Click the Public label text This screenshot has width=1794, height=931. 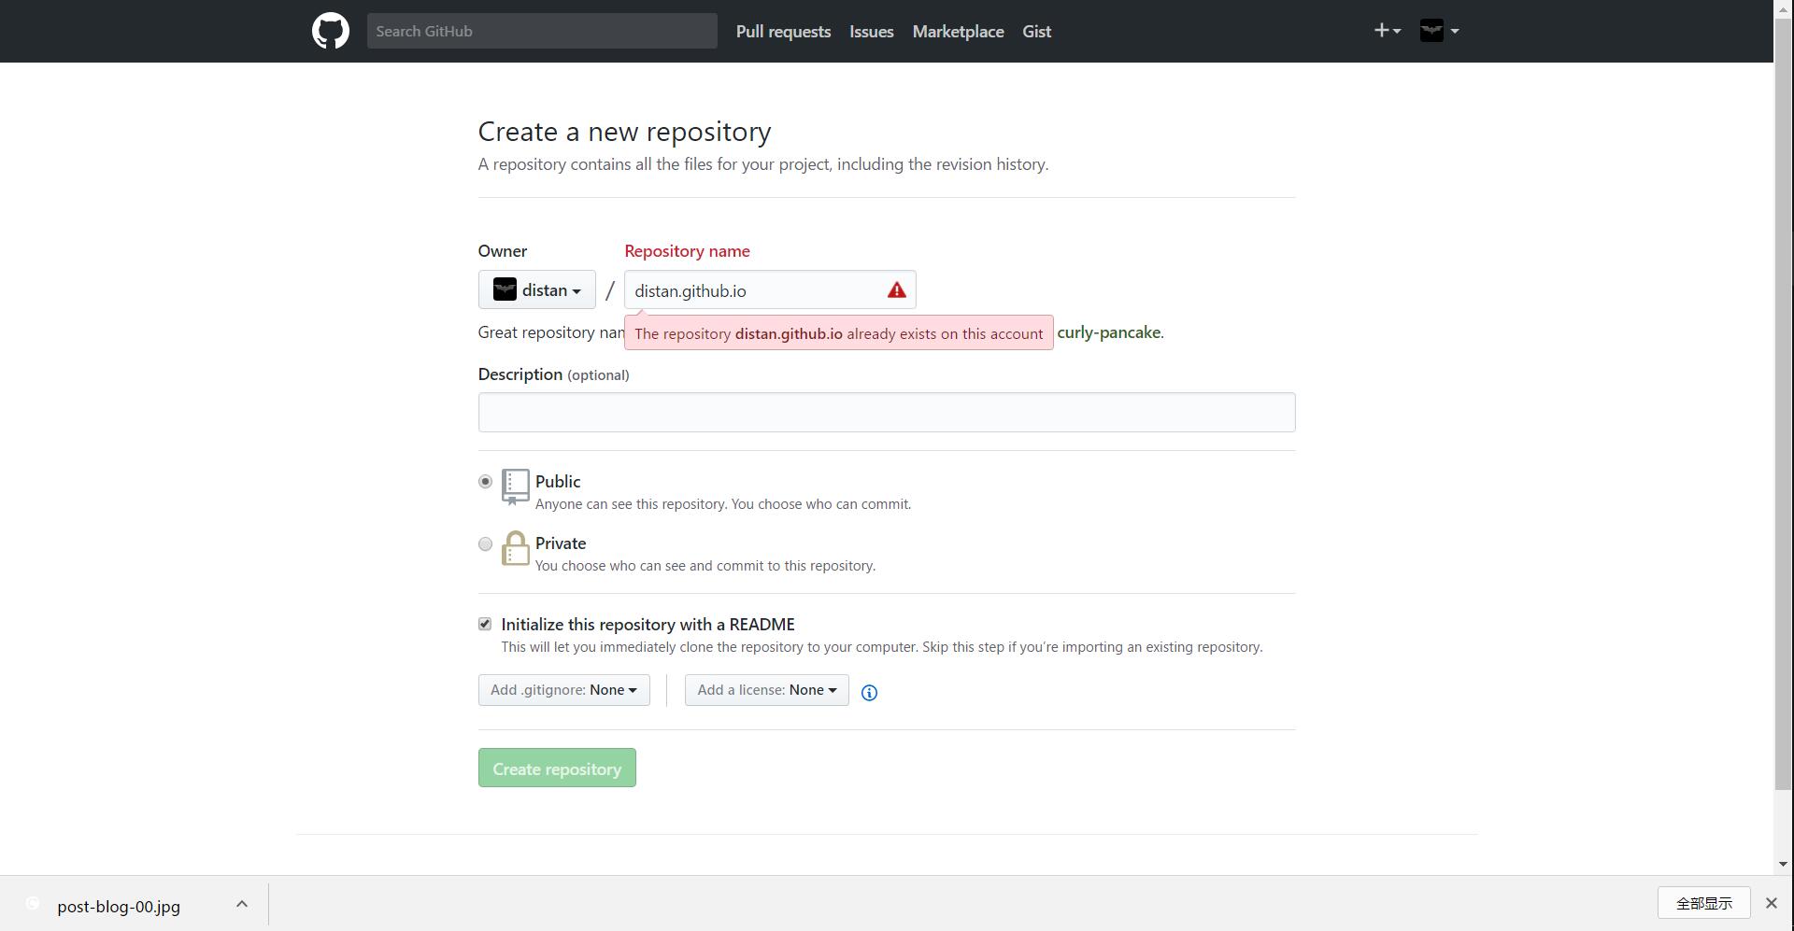[x=558, y=481]
